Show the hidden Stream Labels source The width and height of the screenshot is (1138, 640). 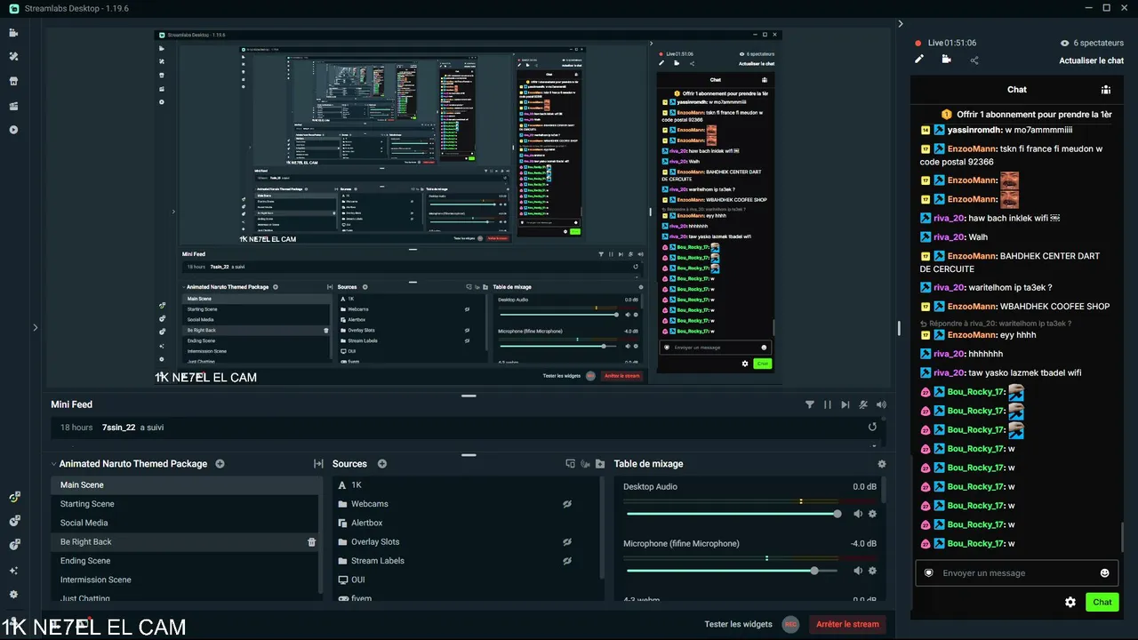coord(567,561)
